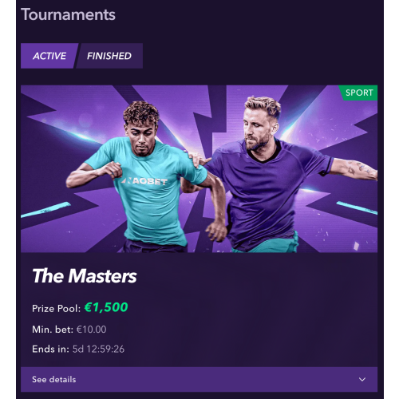
Task: Click the Min. bet €10.00 value
Action: 91,330
